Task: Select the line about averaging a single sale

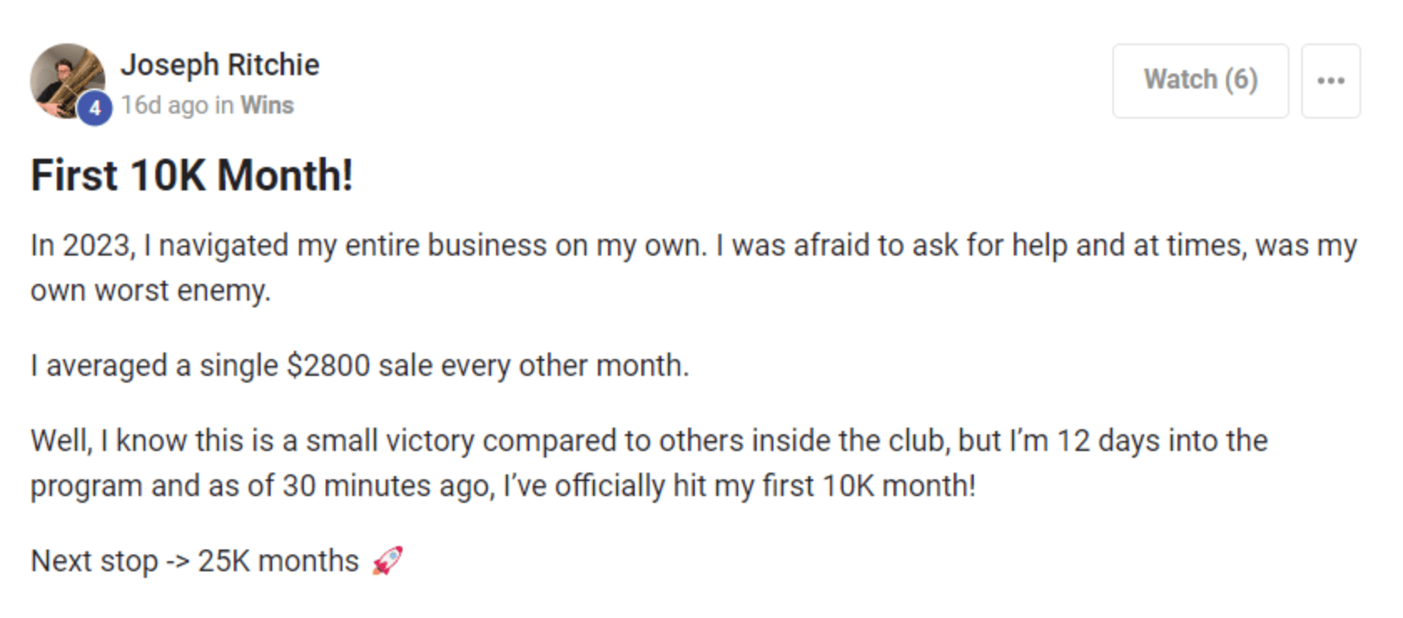Action: pos(360,366)
